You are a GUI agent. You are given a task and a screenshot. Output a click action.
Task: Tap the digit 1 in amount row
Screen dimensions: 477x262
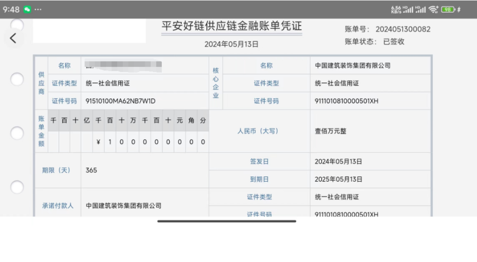coord(110,142)
